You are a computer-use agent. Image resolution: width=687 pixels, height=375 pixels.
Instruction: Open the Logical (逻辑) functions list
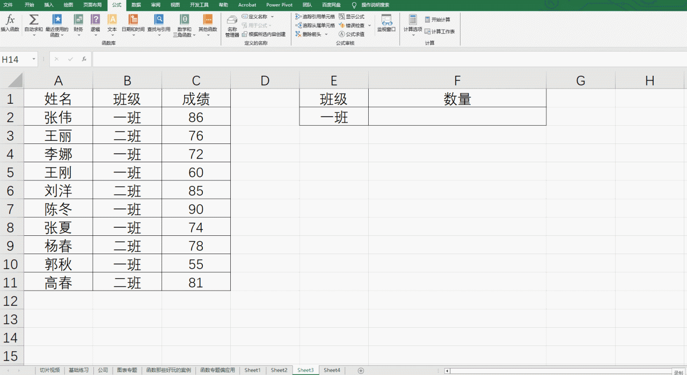(95, 26)
